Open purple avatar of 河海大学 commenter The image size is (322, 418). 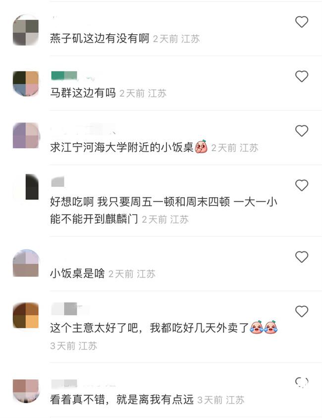point(26,135)
